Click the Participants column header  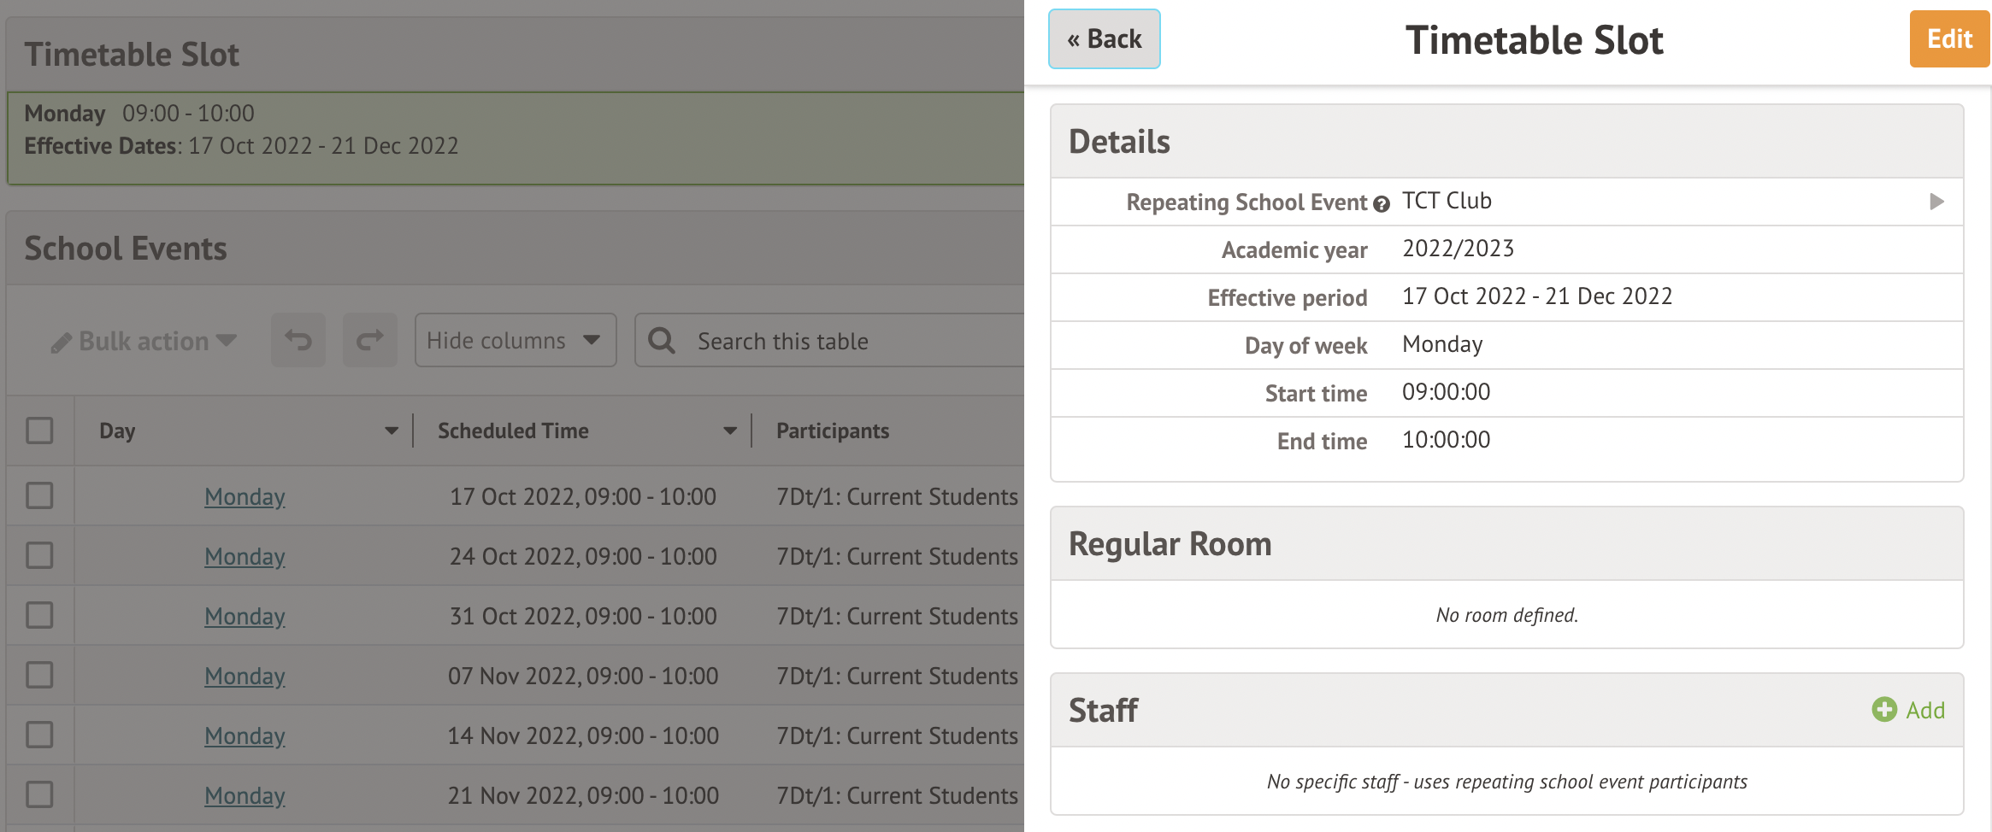click(833, 431)
